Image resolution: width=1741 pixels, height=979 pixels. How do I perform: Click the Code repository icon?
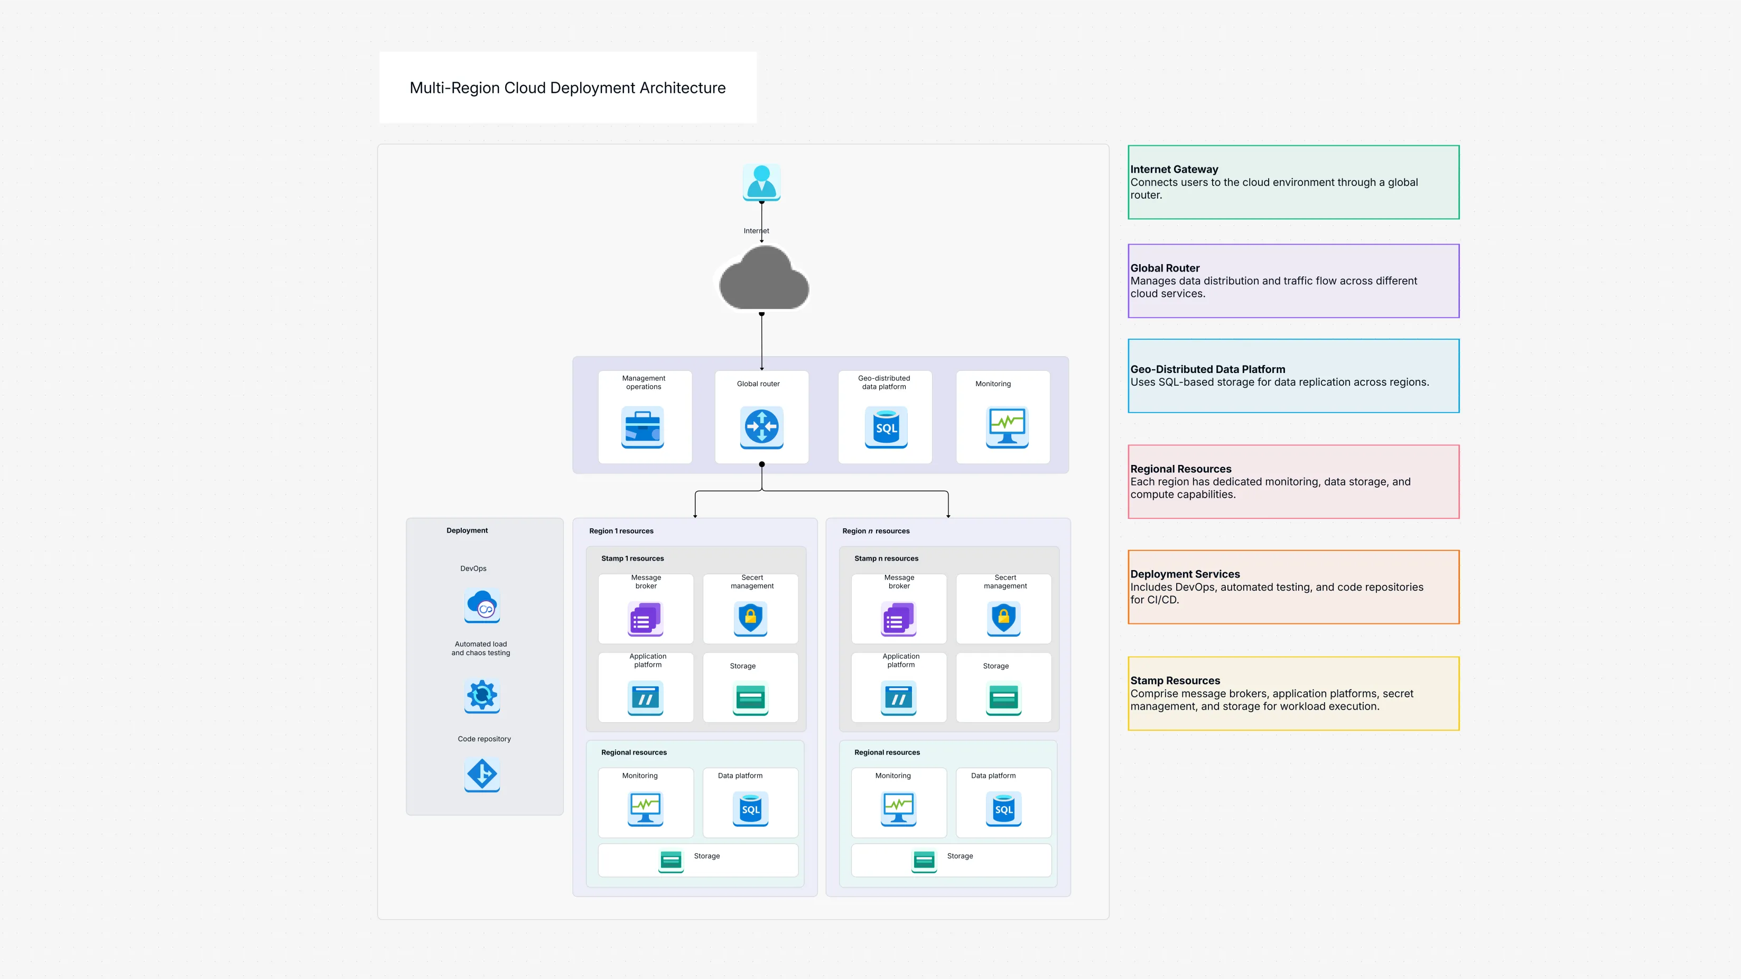coord(481,775)
